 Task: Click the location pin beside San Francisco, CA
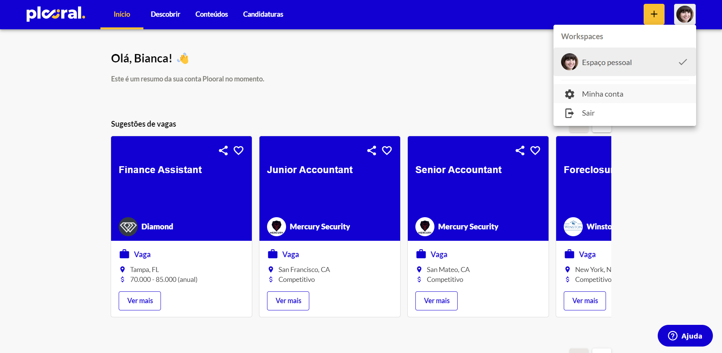click(271, 270)
